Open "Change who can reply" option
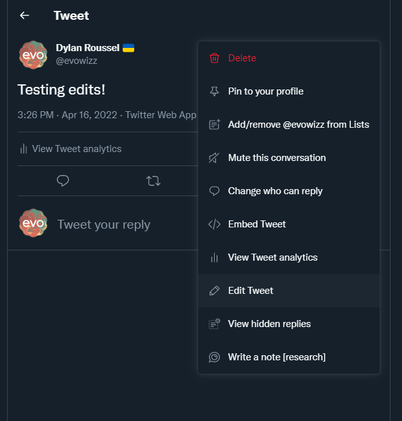Image resolution: width=402 pixels, height=421 pixels. (275, 191)
